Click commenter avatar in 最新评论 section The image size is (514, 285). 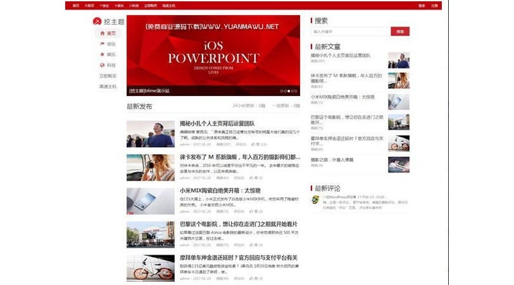pos(315,200)
